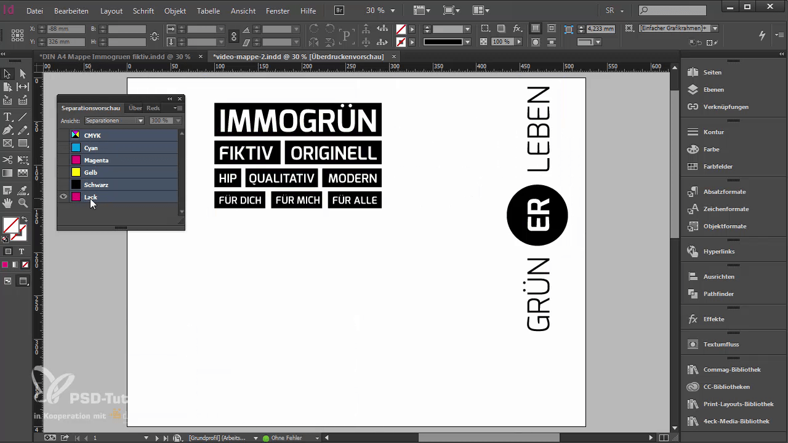
Task: Click the Adobe Bridge button
Action: [x=339, y=10]
